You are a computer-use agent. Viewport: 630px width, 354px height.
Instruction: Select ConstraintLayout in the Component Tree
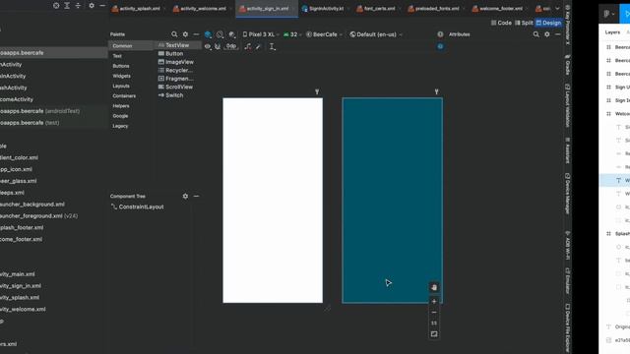coord(138,206)
